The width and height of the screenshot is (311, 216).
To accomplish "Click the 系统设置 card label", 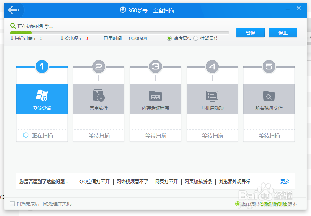I will point(42,108).
